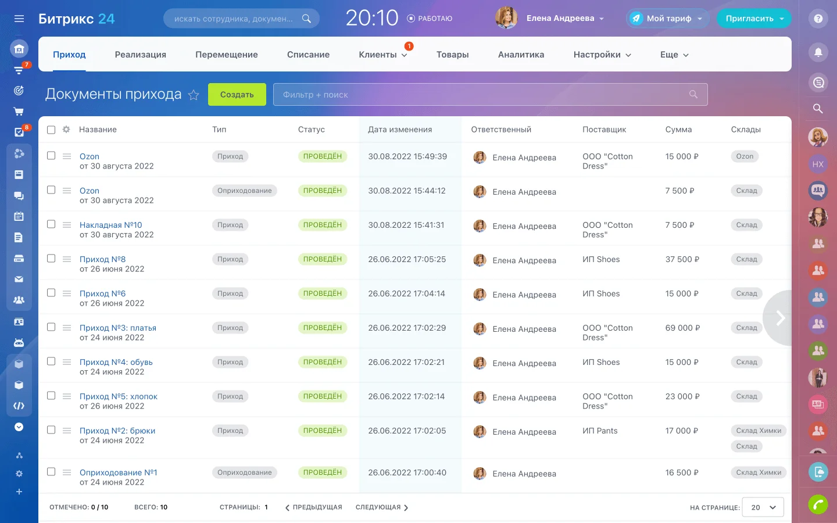
Task: Select the checkbox next to Оприходование №1
Action: coord(51,472)
